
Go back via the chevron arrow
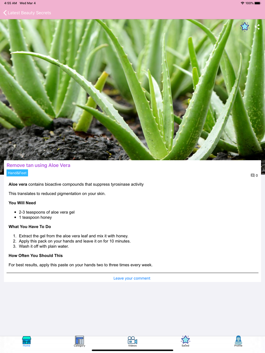pyautogui.click(x=5, y=13)
